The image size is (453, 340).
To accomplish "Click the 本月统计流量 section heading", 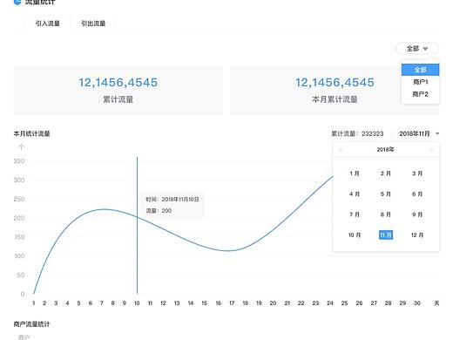I will 31,133.
